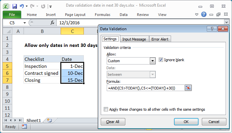Open Customize Quick Access Toolbar arrow

point(51,7)
